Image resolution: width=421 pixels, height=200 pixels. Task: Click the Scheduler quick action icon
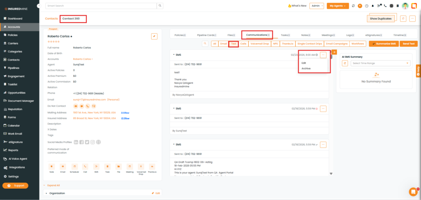click(x=74, y=166)
